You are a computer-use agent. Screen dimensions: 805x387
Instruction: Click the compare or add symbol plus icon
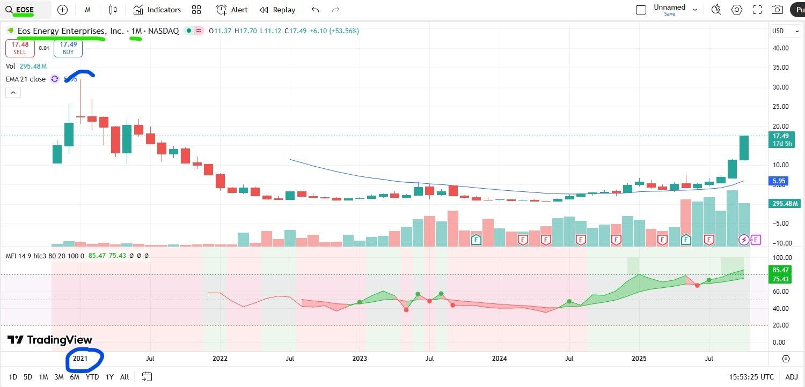62,10
